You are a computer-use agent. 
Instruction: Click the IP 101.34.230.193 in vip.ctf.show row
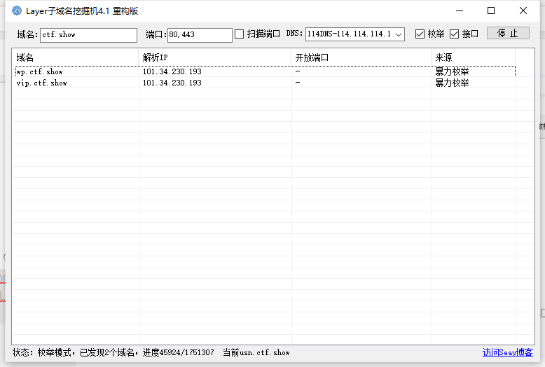click(x=172, y=83)
